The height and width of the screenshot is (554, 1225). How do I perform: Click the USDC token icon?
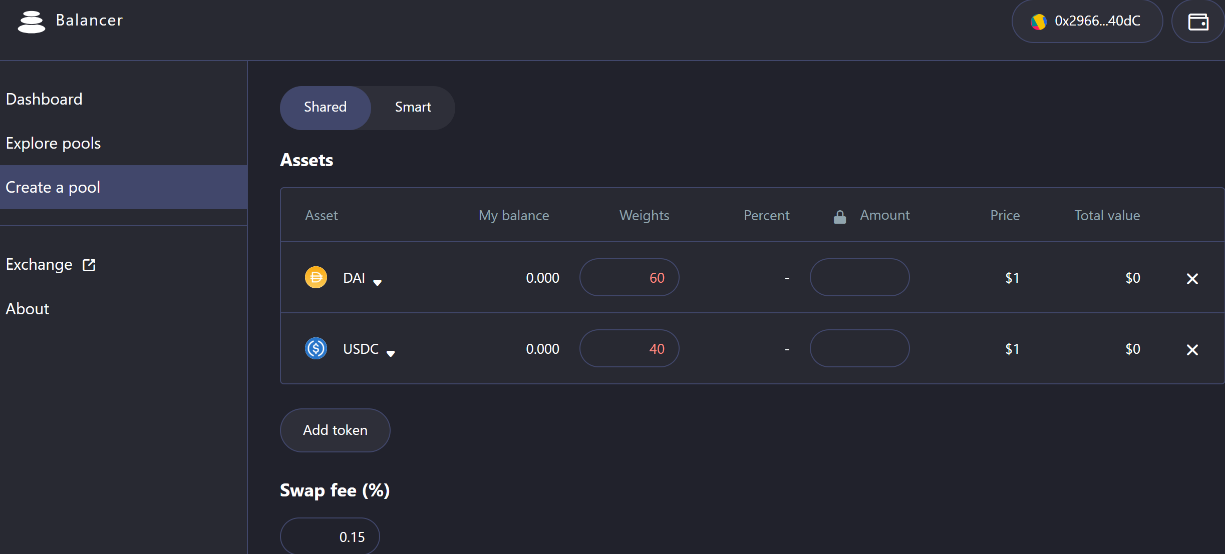316,348
